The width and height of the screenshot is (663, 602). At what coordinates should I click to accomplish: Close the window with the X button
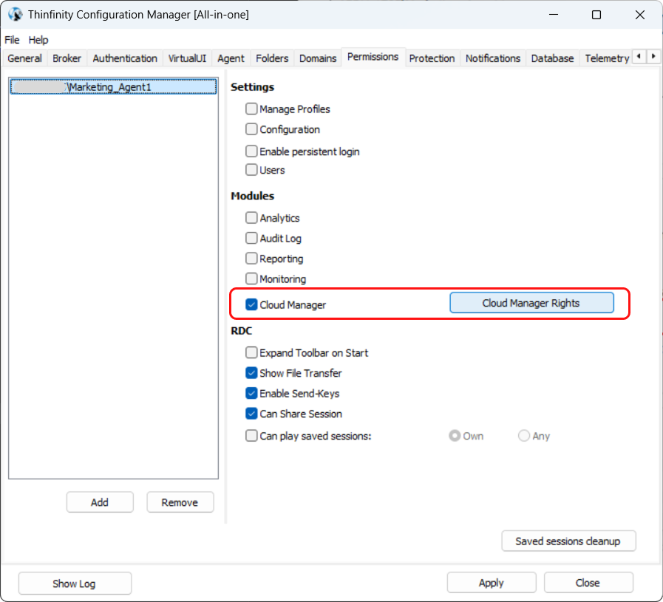640,15
